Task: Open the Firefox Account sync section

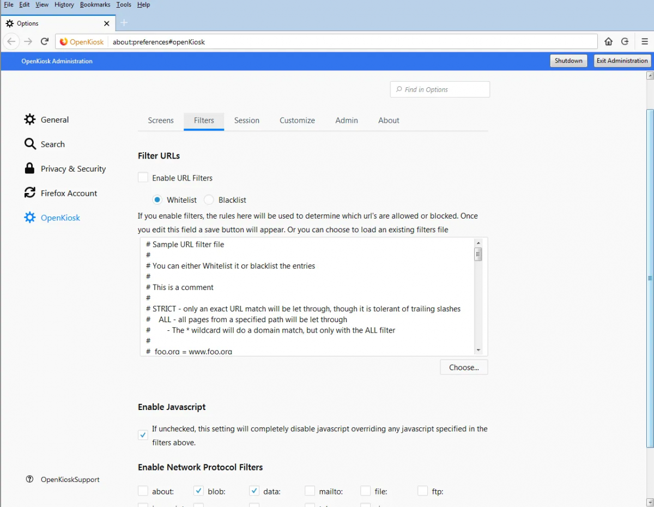Action: [69, 193]
